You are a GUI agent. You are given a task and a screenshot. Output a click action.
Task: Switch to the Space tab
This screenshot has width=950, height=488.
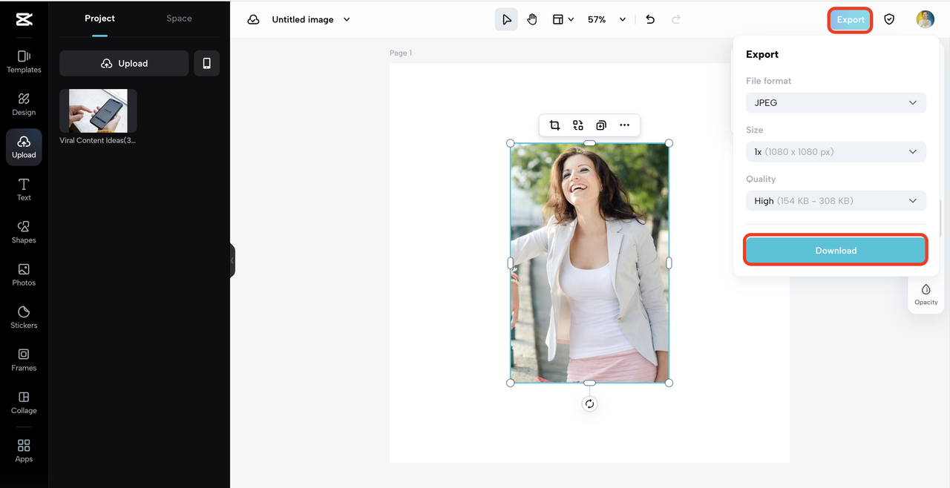[x=179, y=19]
